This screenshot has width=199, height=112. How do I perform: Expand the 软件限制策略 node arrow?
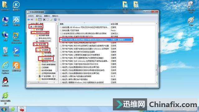(37, 70)
